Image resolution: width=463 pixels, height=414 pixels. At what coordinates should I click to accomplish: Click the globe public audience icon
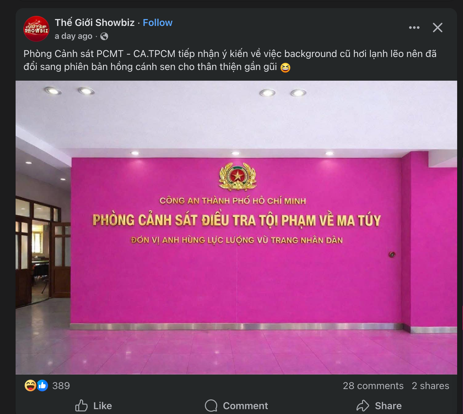coord(104,36)
